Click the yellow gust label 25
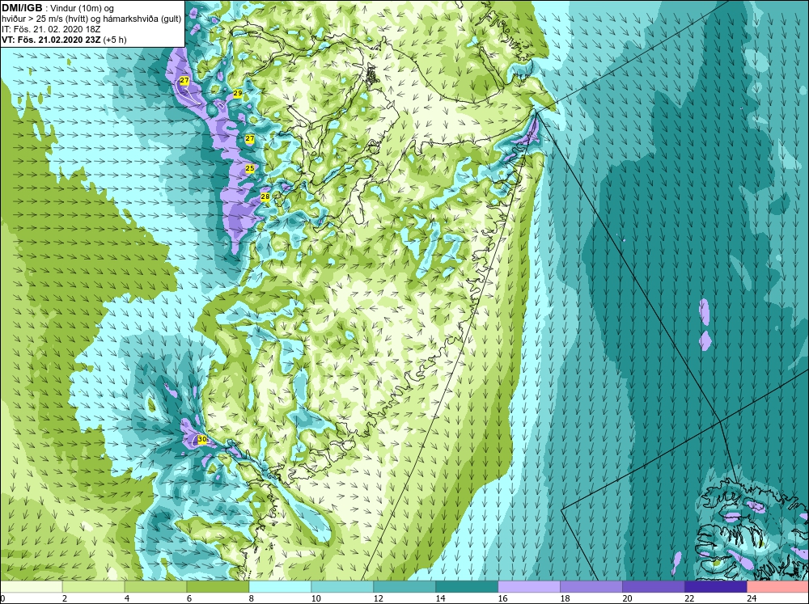809x604 pixels. click(250, 168)
